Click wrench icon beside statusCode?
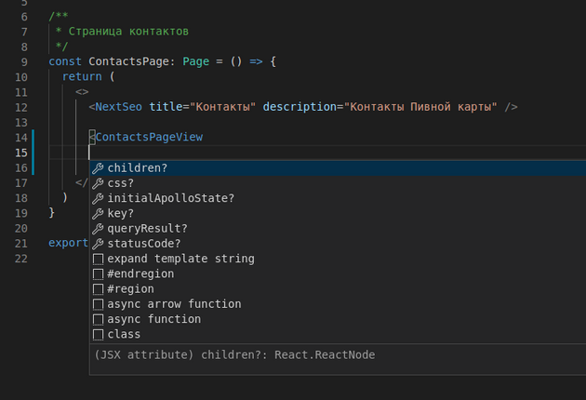Screen dimensions: 586x400 pos(98,244)
